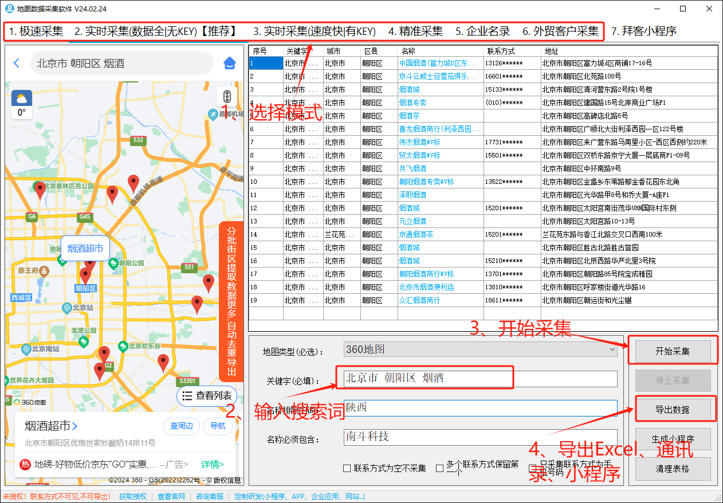
Task: Click the 名称必须包含 field with 南斗科技
Action: [480, 437]
